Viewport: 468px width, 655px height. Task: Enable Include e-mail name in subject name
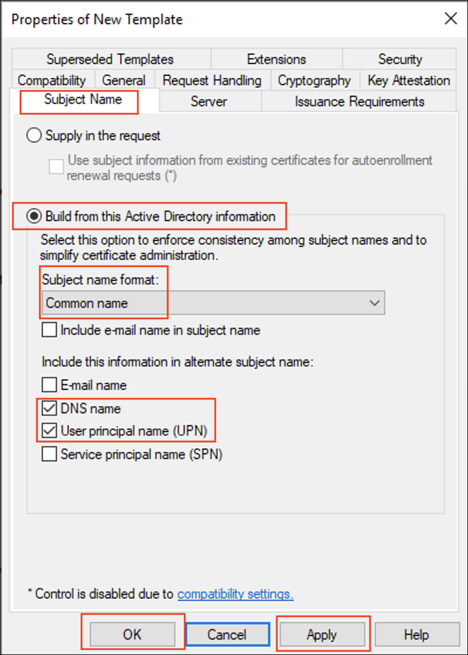coord(50,330)
